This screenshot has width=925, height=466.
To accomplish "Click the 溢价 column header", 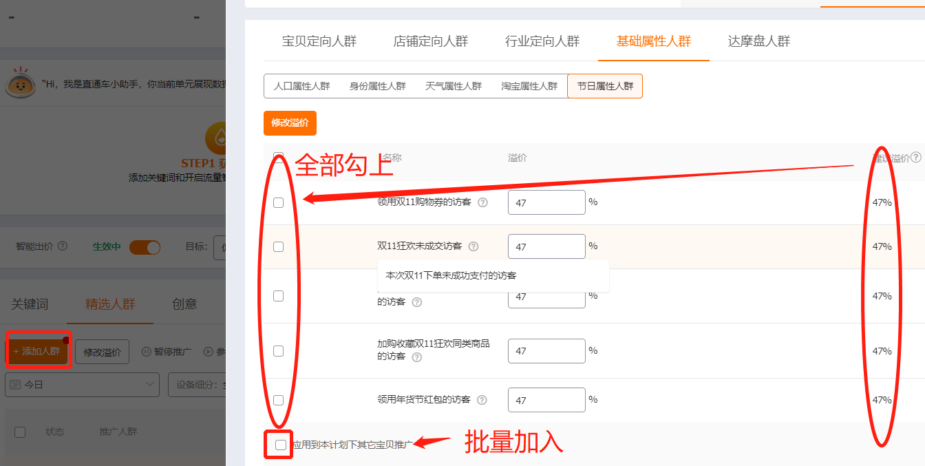I will click(x=518, y=158).
